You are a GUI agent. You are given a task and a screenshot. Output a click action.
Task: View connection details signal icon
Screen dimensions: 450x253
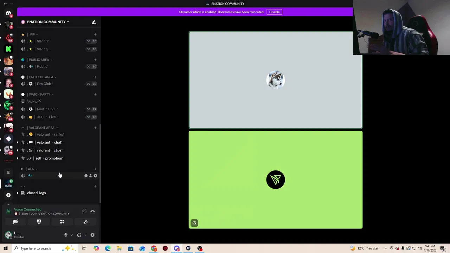(8, 212)
